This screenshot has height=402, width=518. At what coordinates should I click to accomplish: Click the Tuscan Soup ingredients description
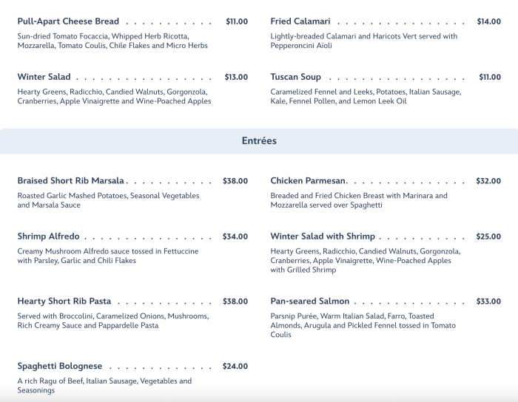click(x=366, y=97)
